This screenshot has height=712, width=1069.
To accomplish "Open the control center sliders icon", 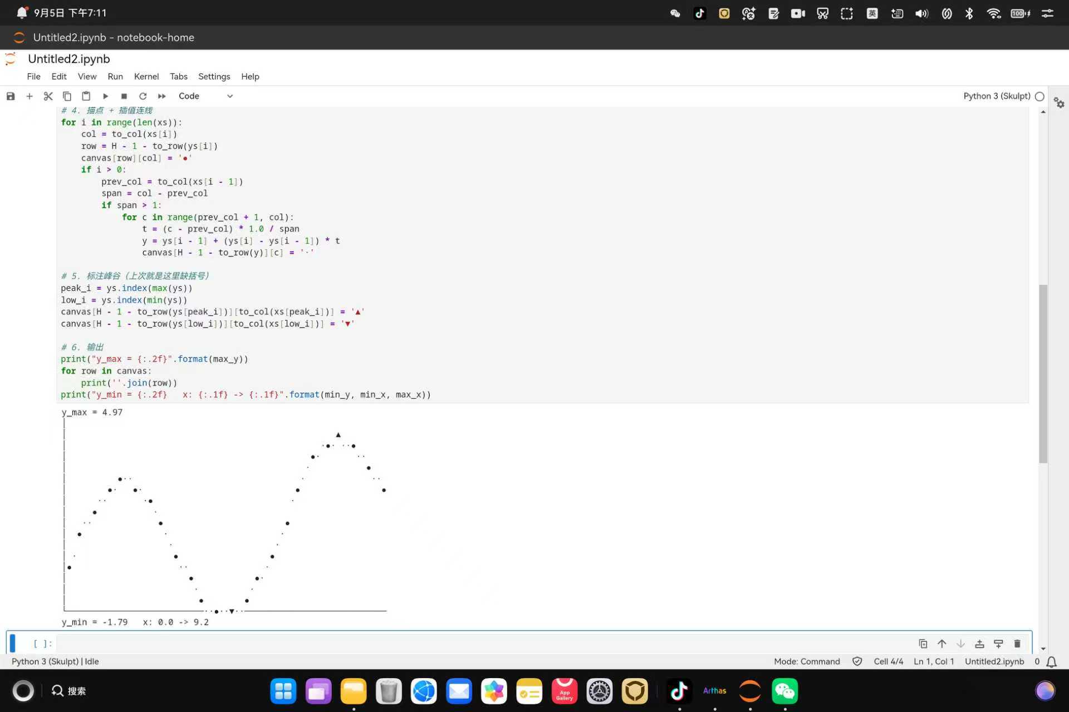I will click(1047, 13).
